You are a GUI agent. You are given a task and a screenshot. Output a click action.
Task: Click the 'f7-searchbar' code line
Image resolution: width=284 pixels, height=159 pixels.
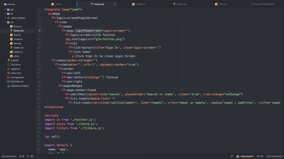(154, 94)
